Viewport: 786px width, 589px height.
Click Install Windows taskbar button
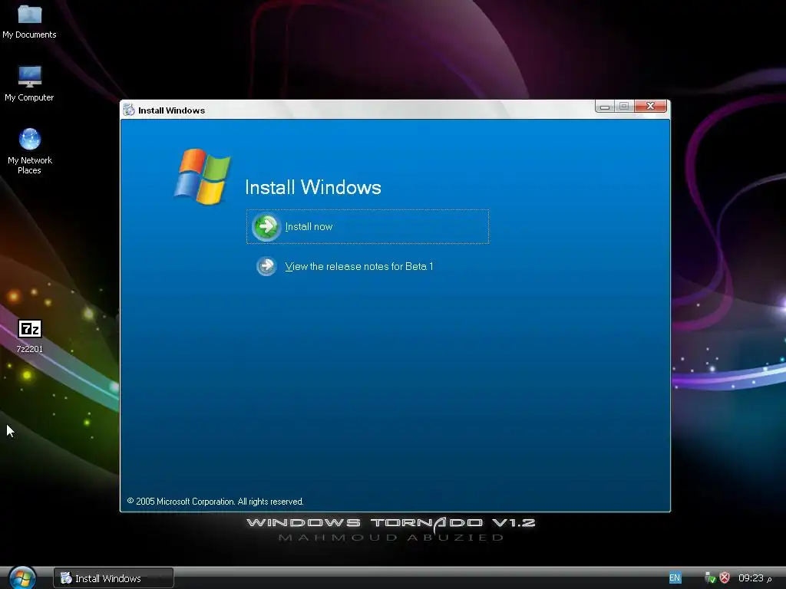tap(114, 578)
